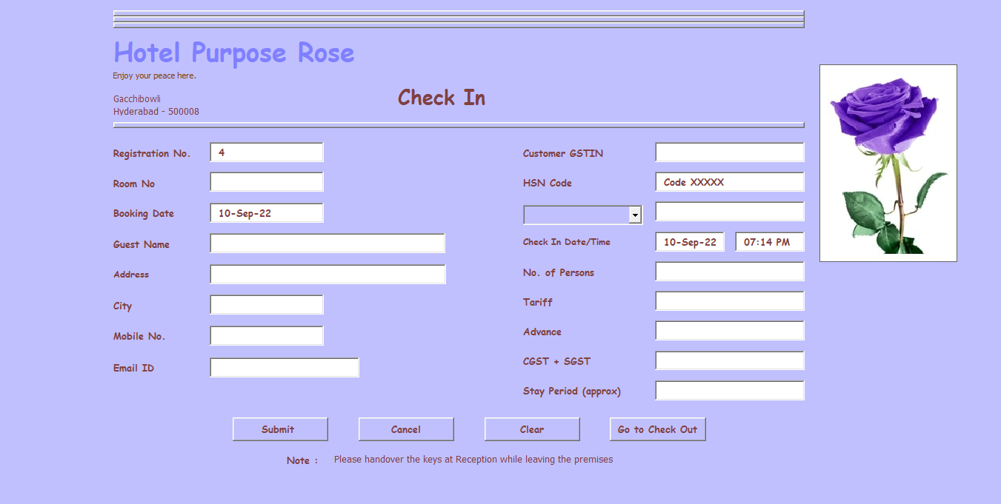Clear the form with Clear button
The height and width of the screenshot is (504, 1001).
[x=532, y=429]
